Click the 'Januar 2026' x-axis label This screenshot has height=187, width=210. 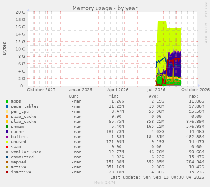pyautogui.click(x=80, y=90)
